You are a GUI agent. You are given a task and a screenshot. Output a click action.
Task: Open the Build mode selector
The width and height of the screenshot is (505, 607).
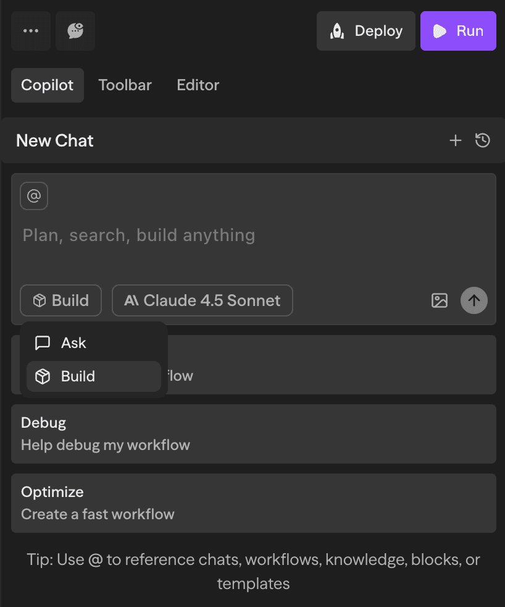(61, 300)
